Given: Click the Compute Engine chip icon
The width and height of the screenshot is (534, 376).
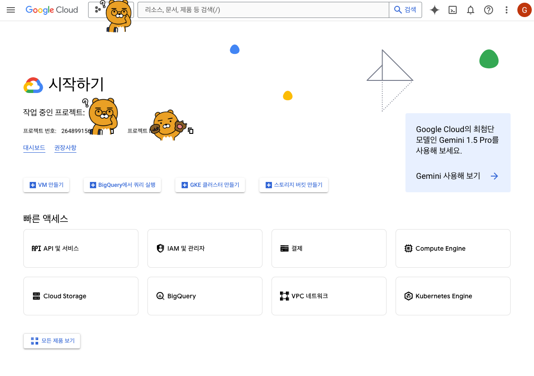Looking at the screenshot, I should click(408, 248).
